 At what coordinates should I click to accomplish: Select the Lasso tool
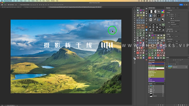(x=134, y=13)
